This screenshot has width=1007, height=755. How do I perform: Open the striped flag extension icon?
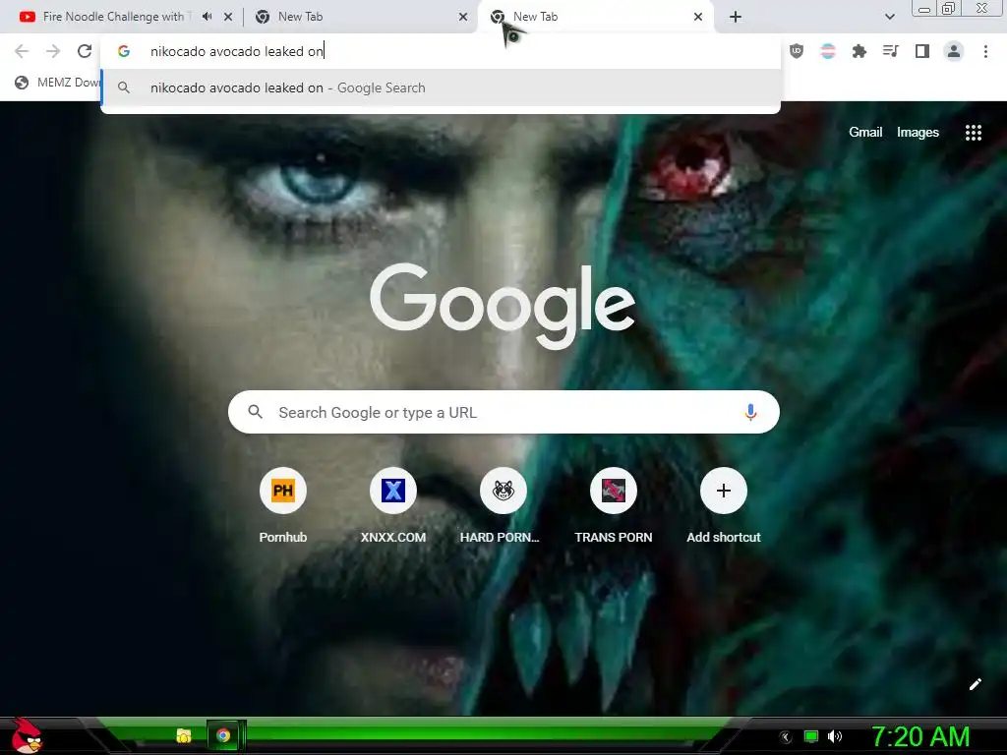coord(828,51)
